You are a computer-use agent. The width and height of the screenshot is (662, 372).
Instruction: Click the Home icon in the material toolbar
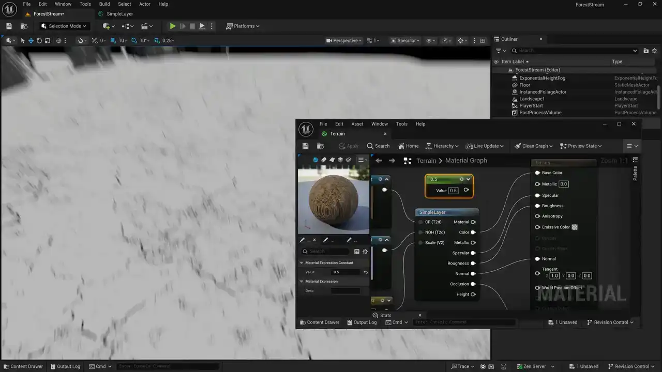408,146
